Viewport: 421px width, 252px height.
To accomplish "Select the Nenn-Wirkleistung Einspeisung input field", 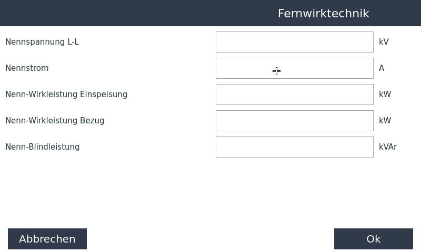I will [x=294, y=94].
